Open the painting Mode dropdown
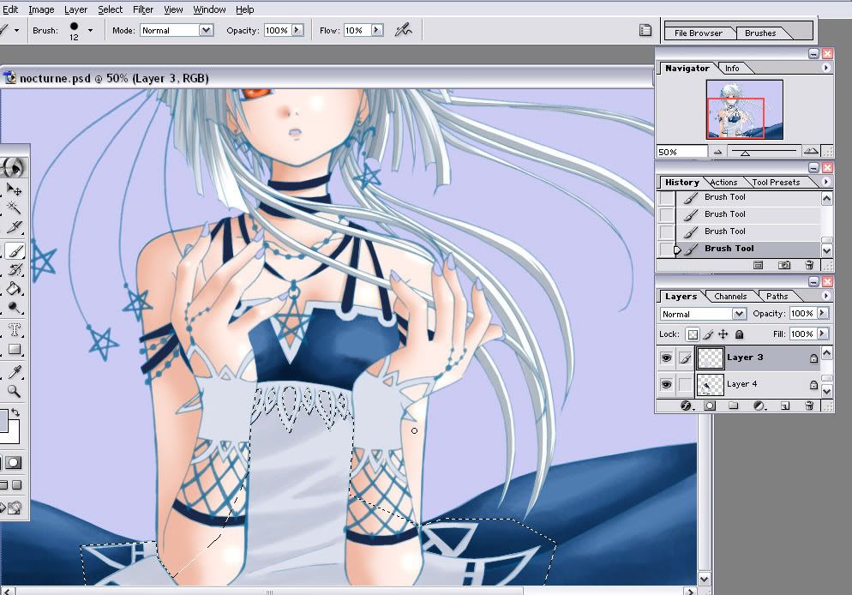 coord(206,30)
